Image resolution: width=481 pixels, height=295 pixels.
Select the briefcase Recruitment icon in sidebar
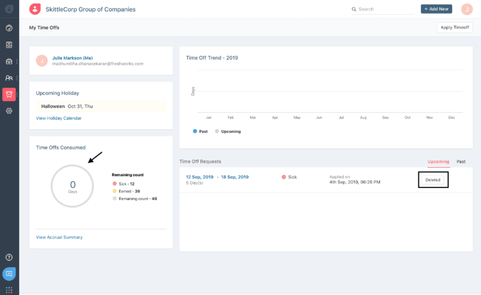tap(9, 61)
